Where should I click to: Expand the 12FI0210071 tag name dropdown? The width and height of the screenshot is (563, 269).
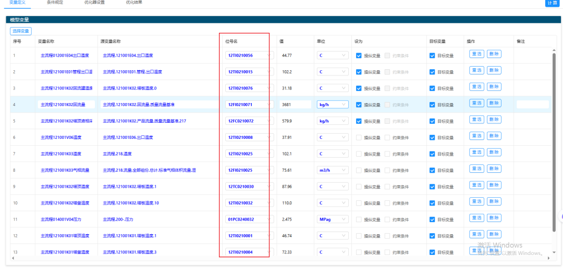(250, 105)
